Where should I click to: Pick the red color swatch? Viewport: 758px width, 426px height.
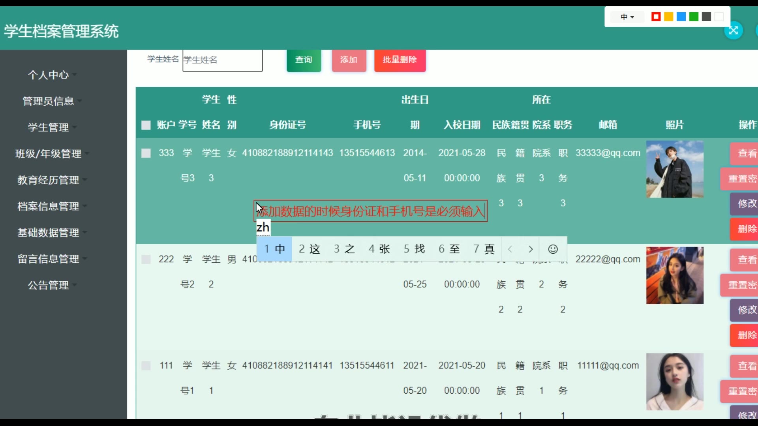(656, 17)
